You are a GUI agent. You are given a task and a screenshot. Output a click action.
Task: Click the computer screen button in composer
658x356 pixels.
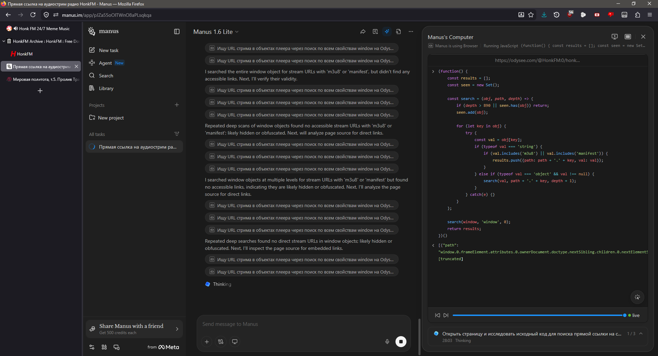(x=235, y=342)
